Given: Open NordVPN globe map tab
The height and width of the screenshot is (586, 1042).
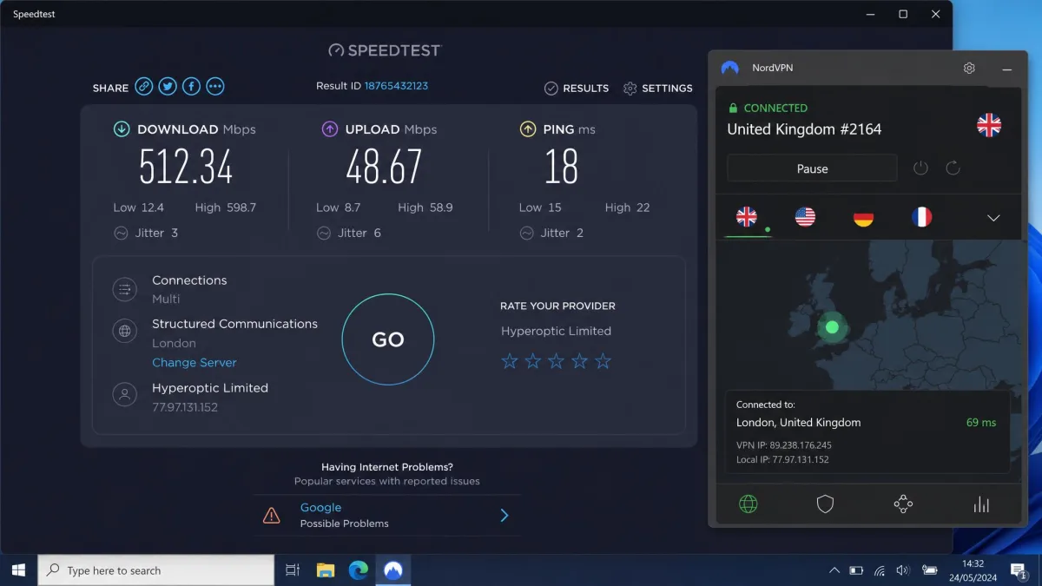Looking at the screenshot, I should (748, 504).
